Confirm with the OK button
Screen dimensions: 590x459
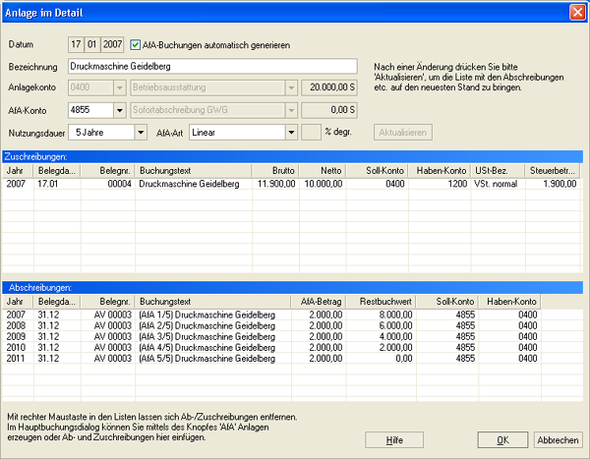pyautogui.click(x=502, y=439)
